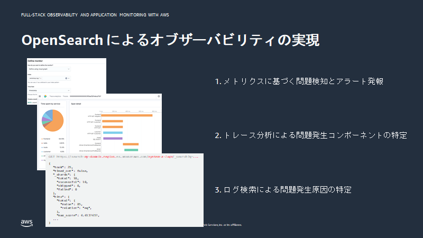Viewport: 423px width, 238px height.
Task: Select the trace ID breadcrumb text
Action: [85, 96]
